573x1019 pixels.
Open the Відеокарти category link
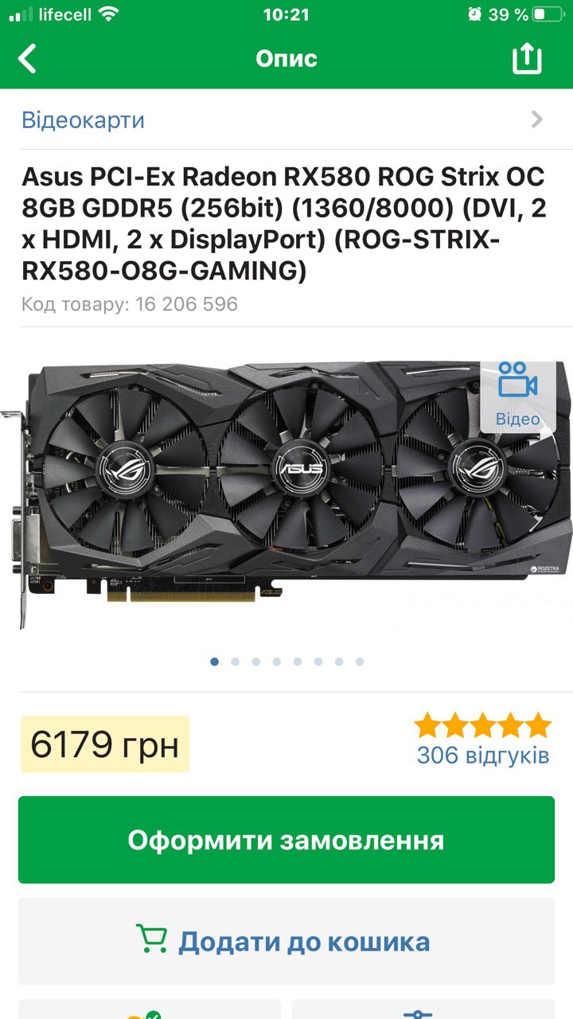pyautogui.click(x=84, y=120)
